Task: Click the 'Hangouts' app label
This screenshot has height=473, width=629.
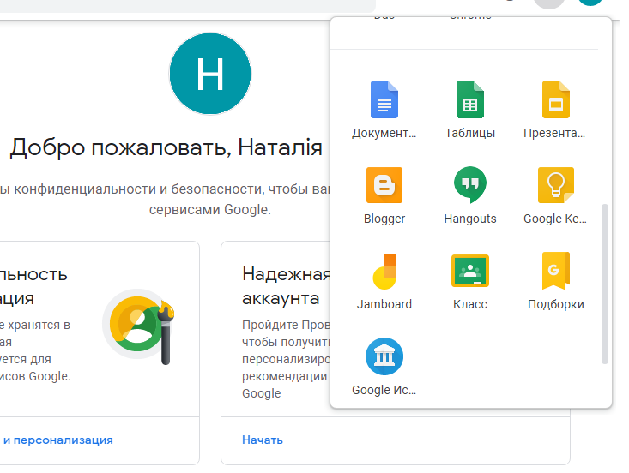Action: coord(470,219)
